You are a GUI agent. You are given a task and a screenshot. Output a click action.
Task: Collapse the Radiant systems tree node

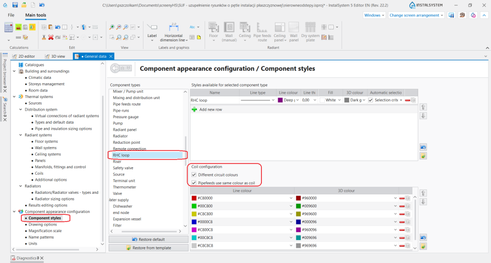pos(21,135)
